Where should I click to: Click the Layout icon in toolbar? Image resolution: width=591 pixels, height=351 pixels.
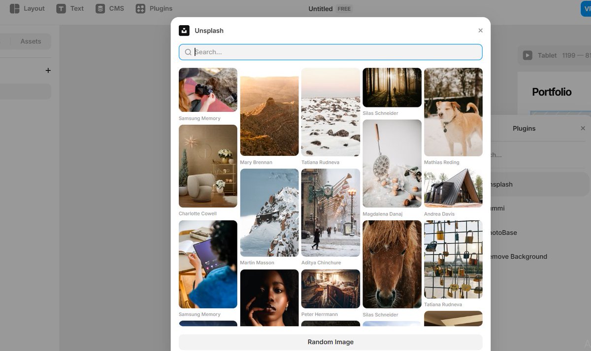tap(15, 8)
